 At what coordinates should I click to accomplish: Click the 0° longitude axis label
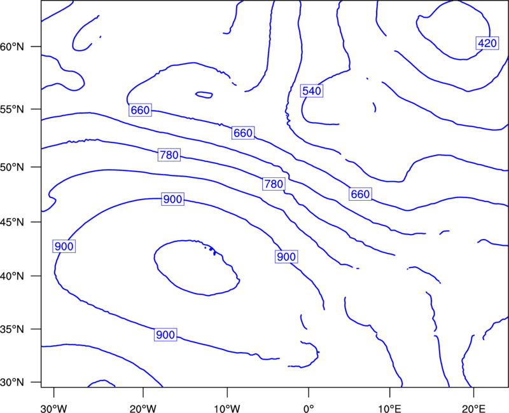(309, 409)
